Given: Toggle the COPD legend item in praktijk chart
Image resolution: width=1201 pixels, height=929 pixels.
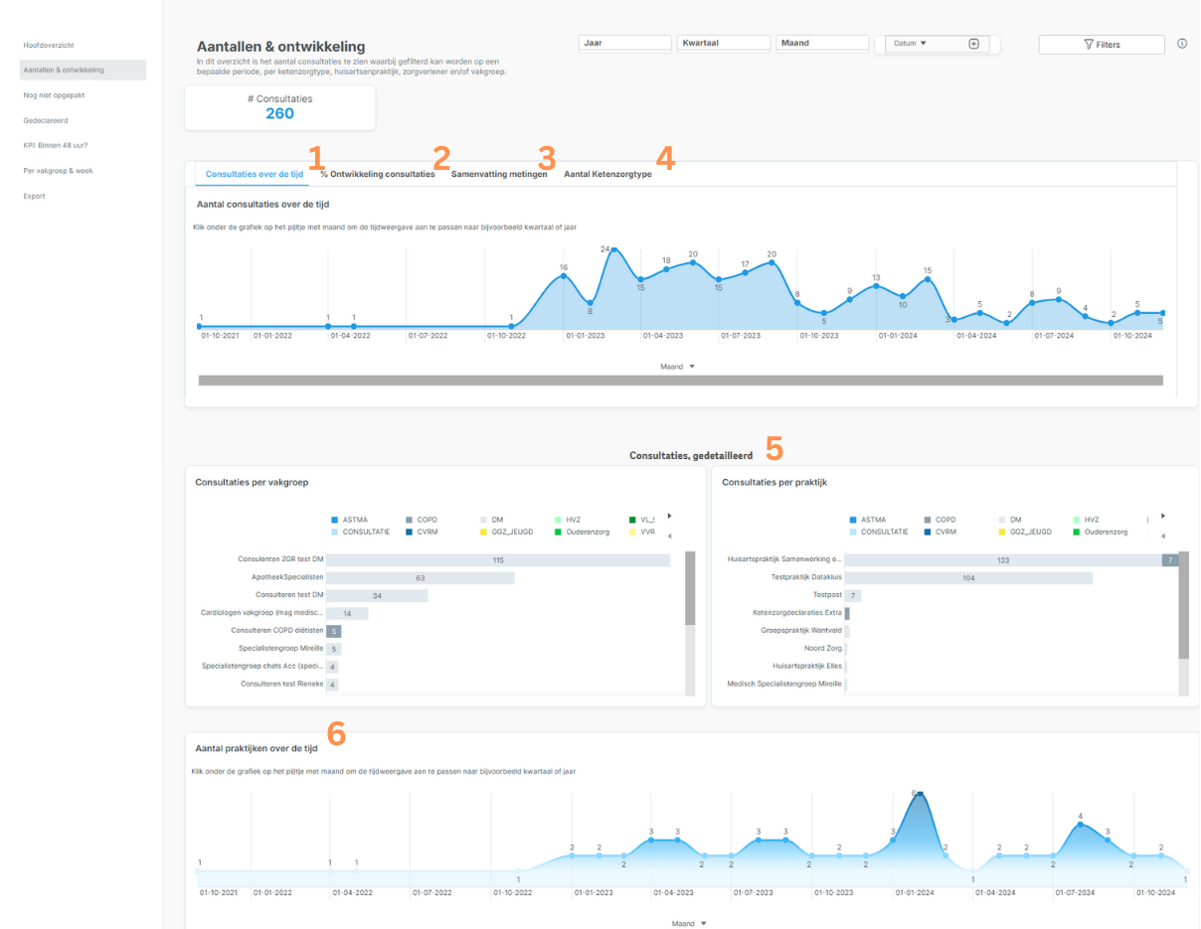Looking at the screenshot, I should pos(939,520).
